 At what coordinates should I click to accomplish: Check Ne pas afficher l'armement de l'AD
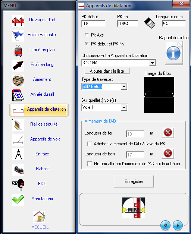(x=90, y=164)
